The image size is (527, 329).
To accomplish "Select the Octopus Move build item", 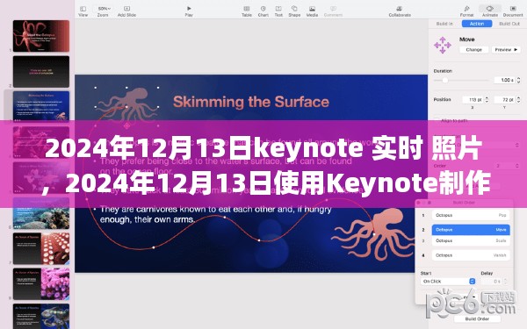I will click(471, 230).
